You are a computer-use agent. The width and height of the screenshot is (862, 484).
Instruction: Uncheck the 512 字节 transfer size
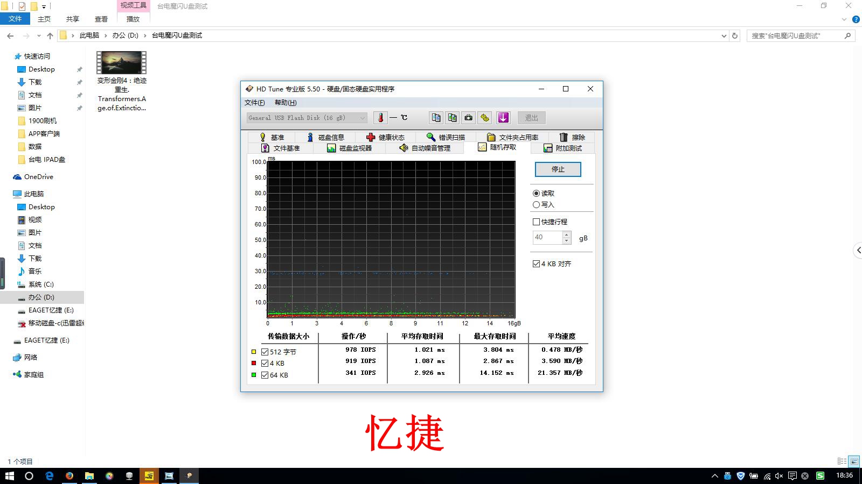point(265,352)
